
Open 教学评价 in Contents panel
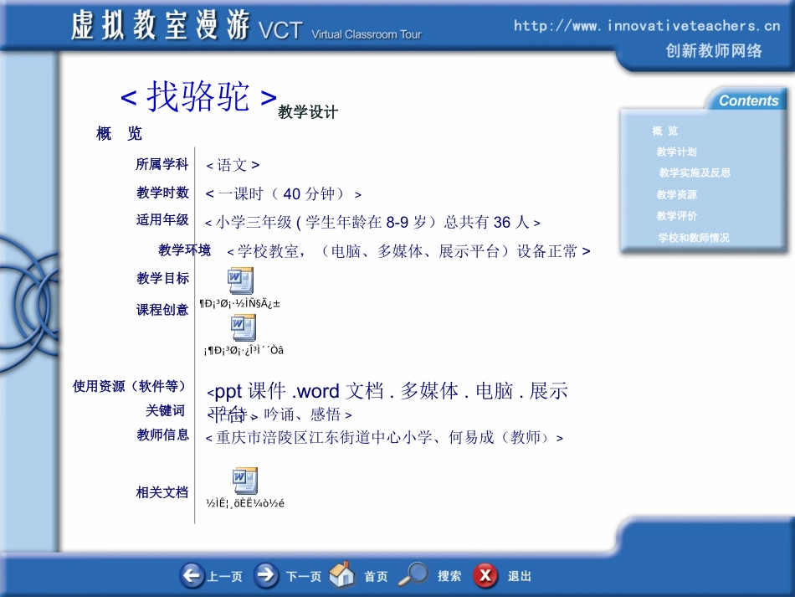[676, 216]
